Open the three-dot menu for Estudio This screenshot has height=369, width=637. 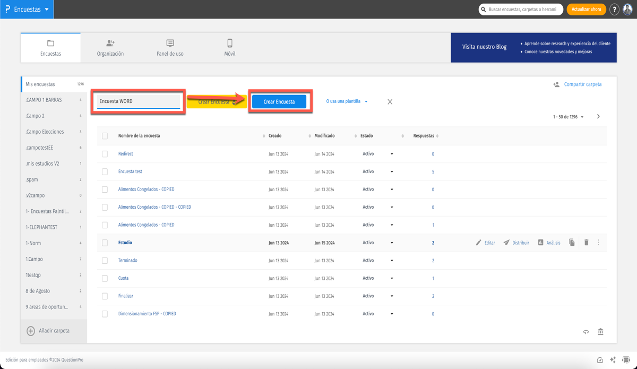tap(598, 243)
